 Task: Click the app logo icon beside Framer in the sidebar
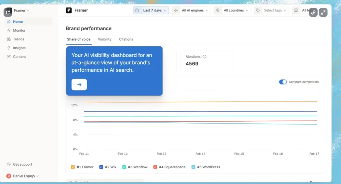8,12
